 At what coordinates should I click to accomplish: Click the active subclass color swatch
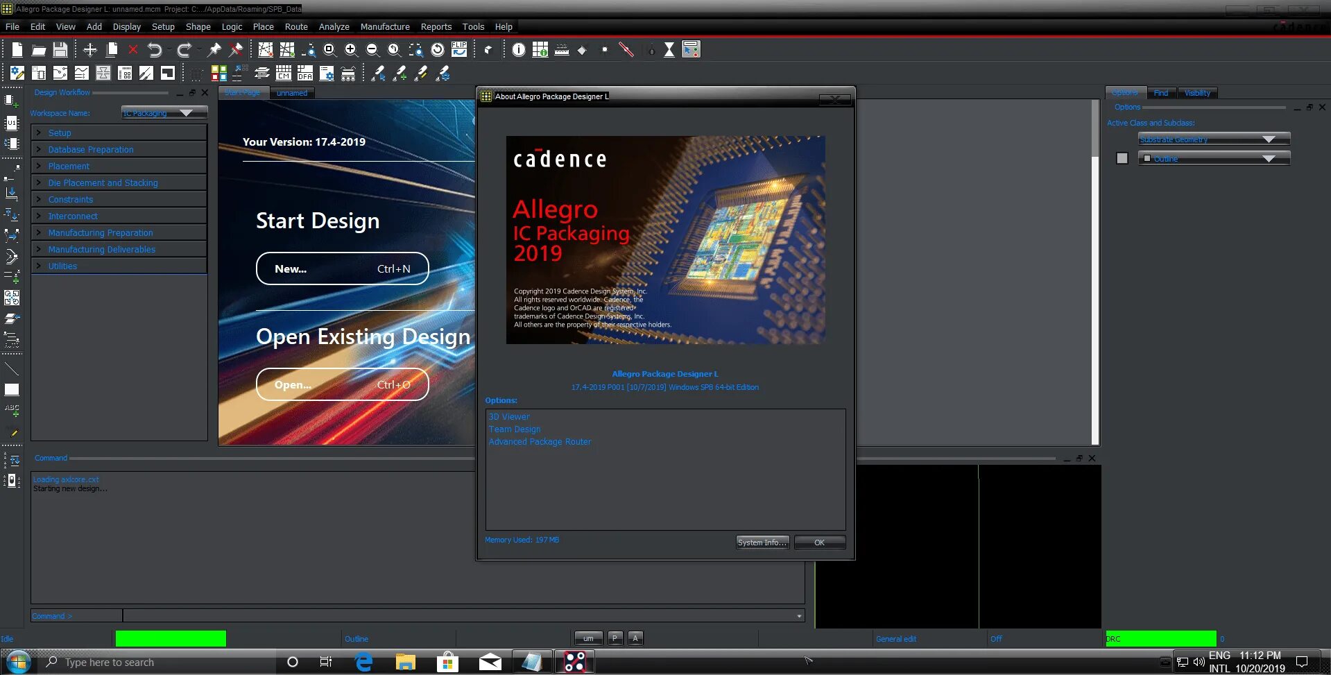[1122, 159]
